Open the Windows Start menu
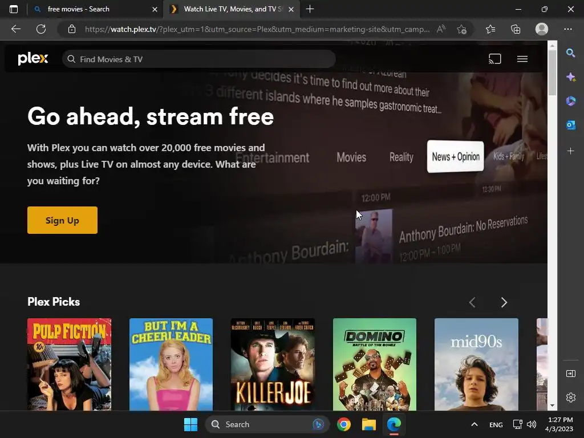584x438 pixels. [x=190, y=424]
